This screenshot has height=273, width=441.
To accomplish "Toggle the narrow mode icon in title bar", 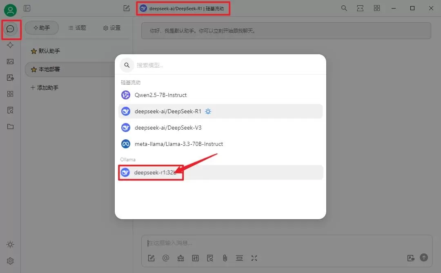I will pyautogui.click(x=360, y=8).
